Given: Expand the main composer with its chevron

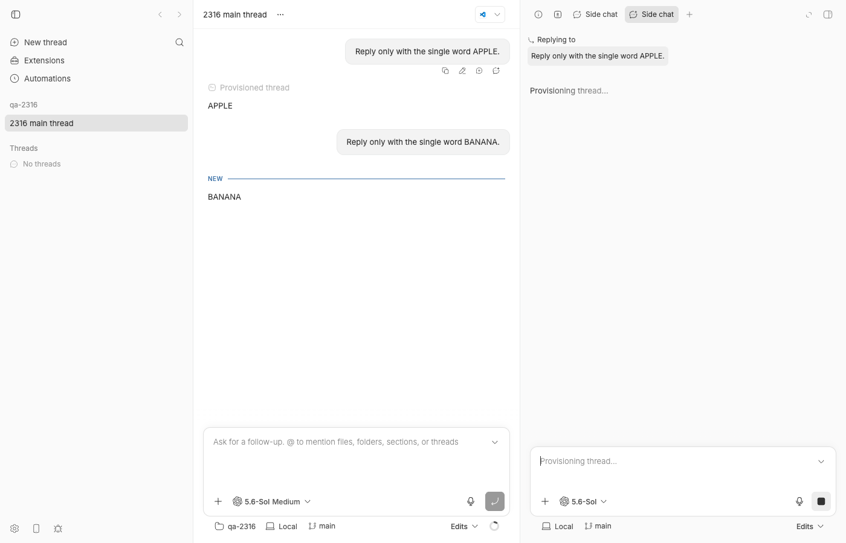Looking at the screenshot, I should coord(495,442).
